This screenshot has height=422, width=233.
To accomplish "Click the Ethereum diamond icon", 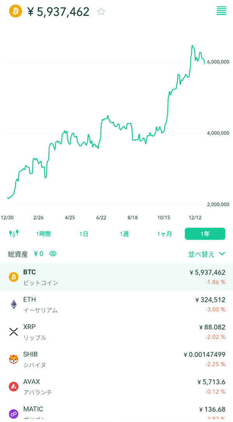I will 14,304.
